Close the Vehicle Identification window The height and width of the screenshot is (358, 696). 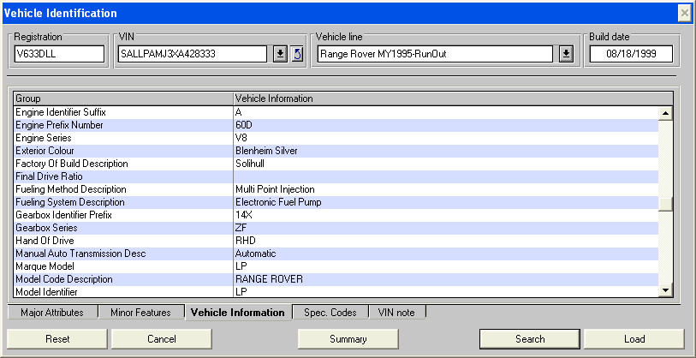(x=685, y=14)
